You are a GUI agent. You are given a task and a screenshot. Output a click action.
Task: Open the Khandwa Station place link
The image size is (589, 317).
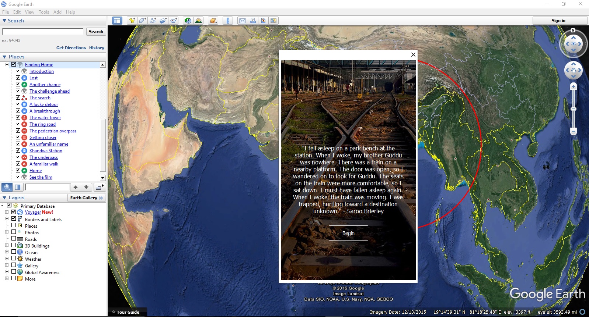pos(46,151)
